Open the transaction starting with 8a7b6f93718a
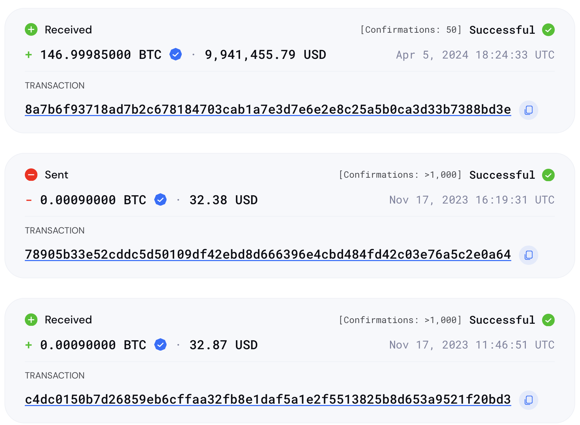 [268, 110]
